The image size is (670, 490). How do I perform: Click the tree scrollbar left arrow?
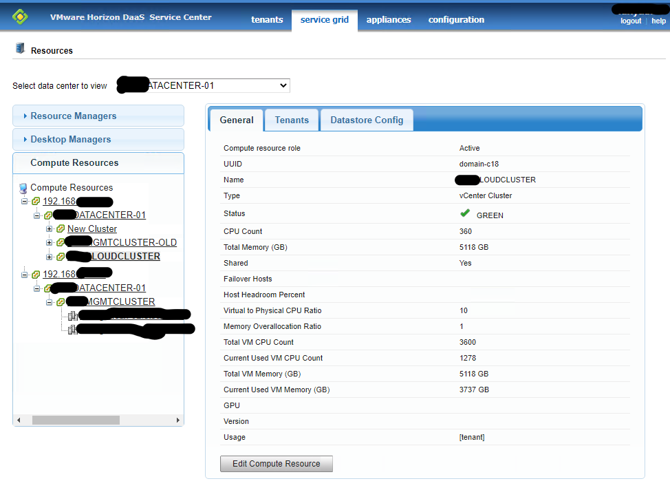(19, 420)
